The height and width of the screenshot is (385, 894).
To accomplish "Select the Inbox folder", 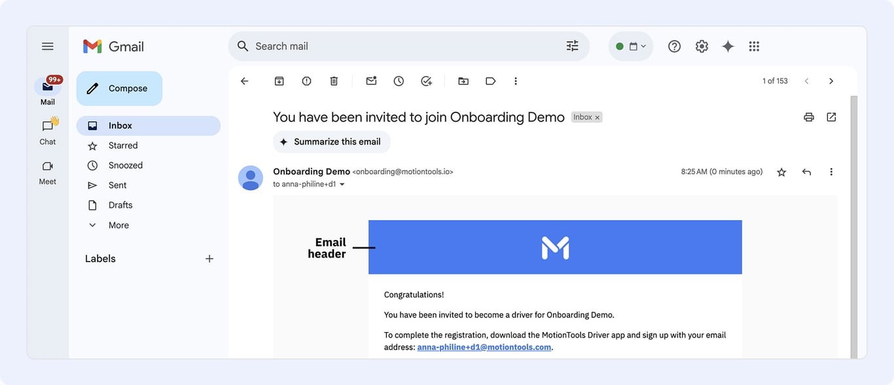I will 149,126.
